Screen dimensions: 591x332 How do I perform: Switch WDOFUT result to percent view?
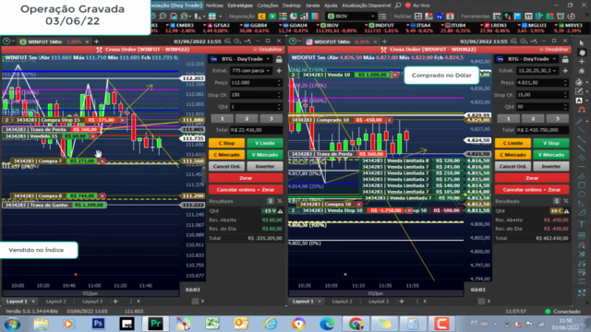coord(566,201)
